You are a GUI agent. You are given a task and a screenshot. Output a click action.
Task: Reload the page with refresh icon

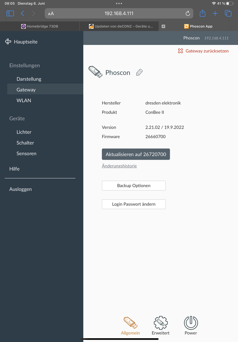188,13
